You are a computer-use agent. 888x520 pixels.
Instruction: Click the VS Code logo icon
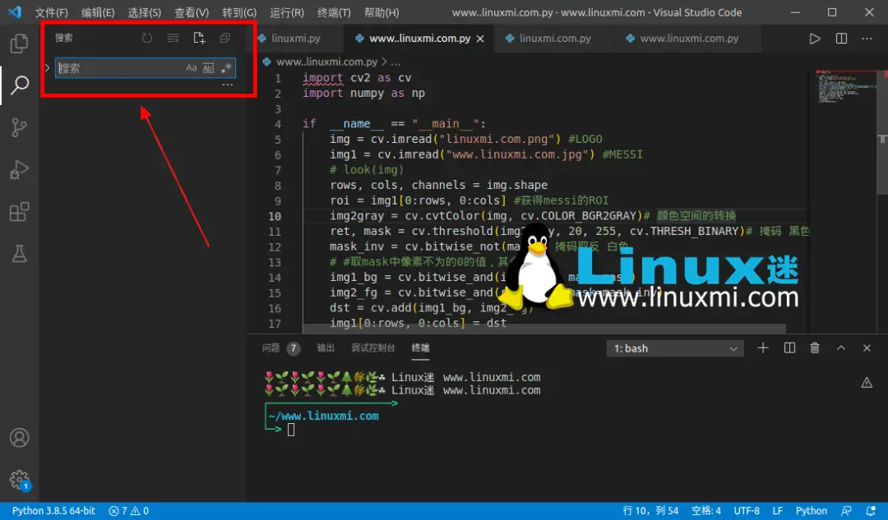tap(15, 12)
